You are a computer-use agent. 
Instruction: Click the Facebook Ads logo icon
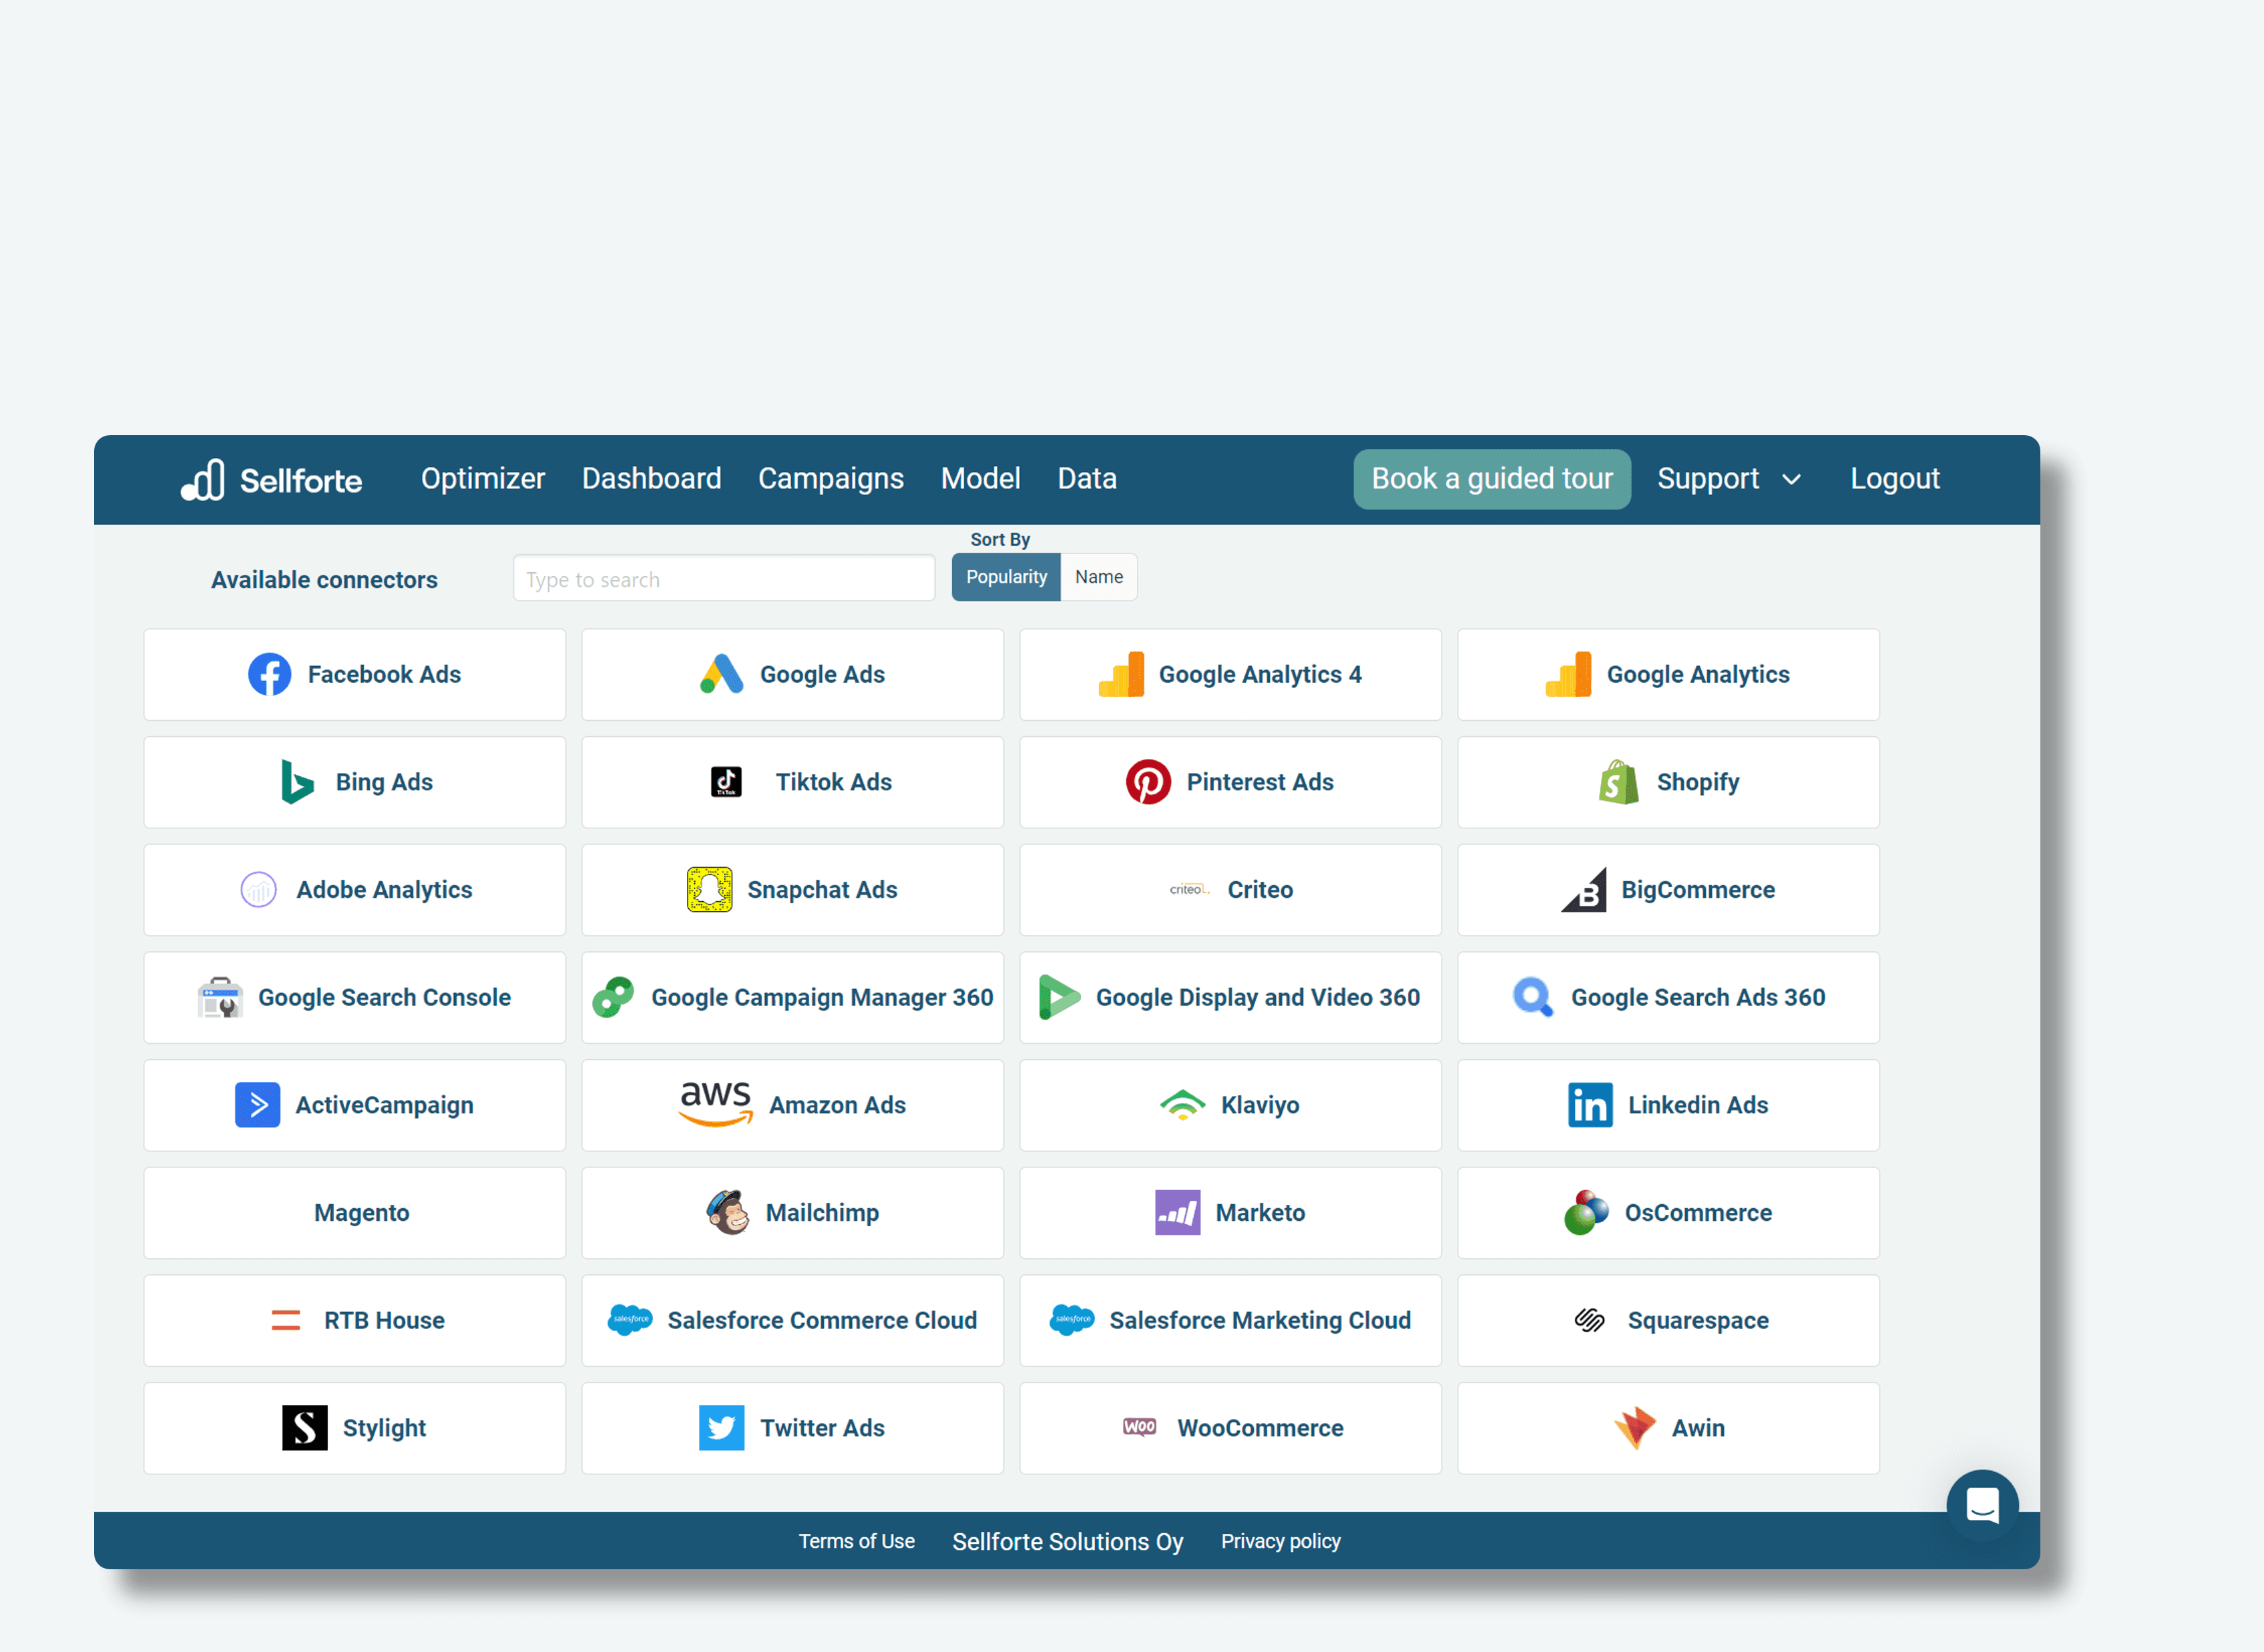[269, 674]
